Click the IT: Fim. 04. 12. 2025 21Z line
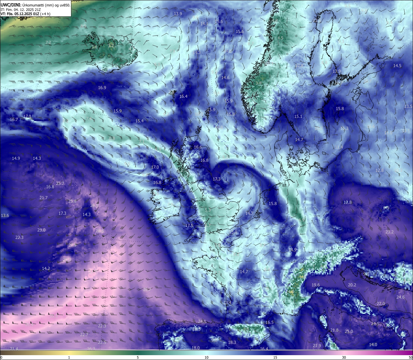The height and width of the screenshot is (360, 413). [x=21, y=10]
